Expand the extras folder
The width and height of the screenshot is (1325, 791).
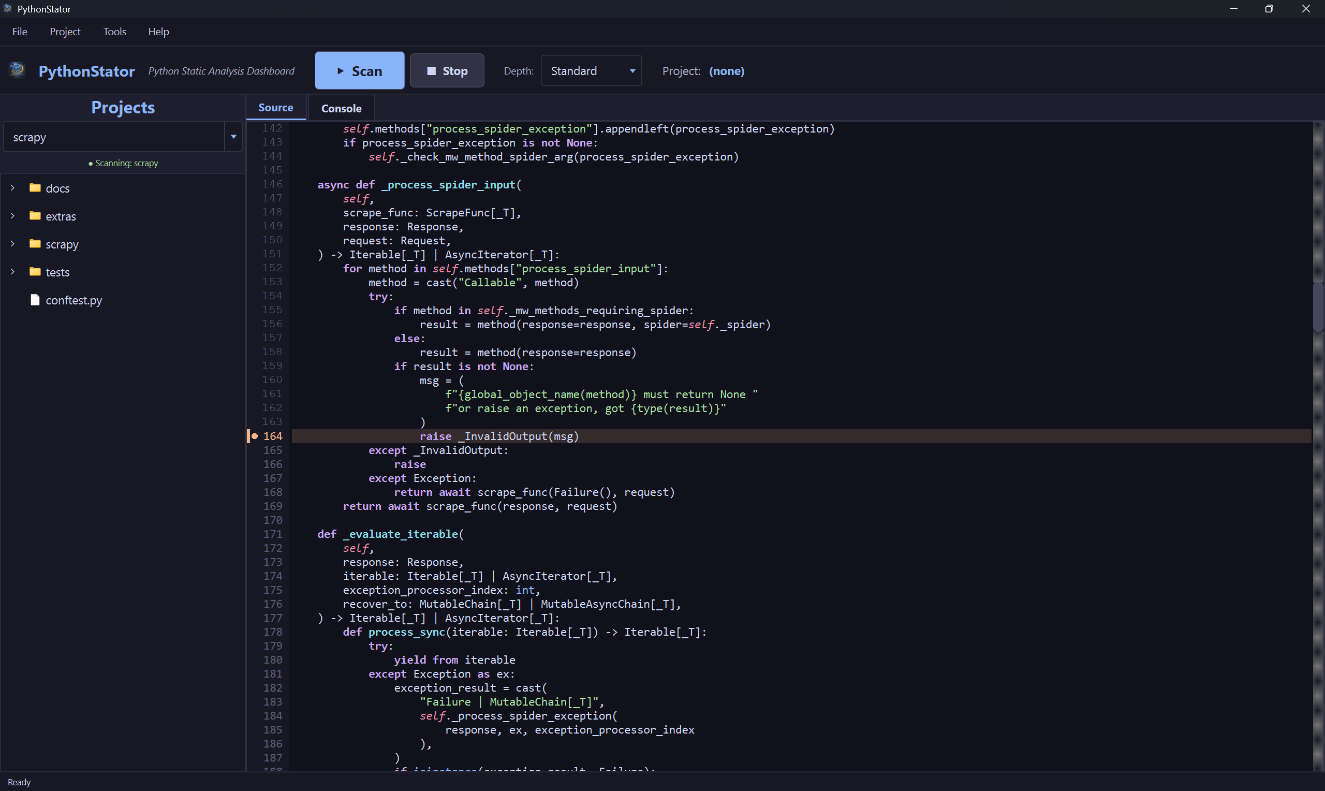pos(12,216)
